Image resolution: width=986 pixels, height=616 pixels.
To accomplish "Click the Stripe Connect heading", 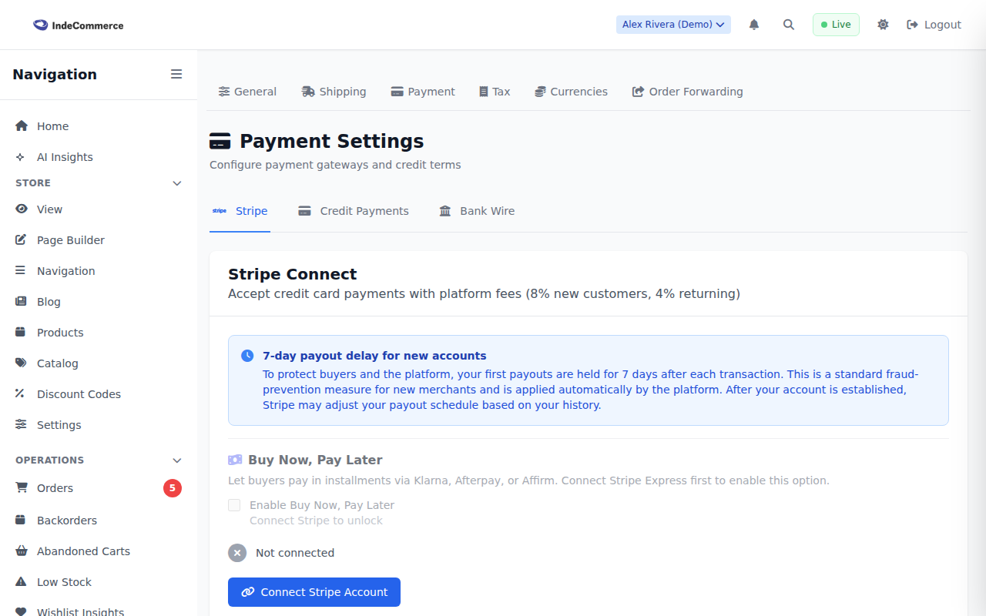I will (293, 274).
